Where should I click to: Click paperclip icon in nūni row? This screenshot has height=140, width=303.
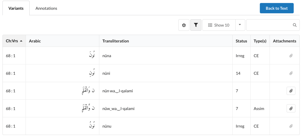pos(291,73)
